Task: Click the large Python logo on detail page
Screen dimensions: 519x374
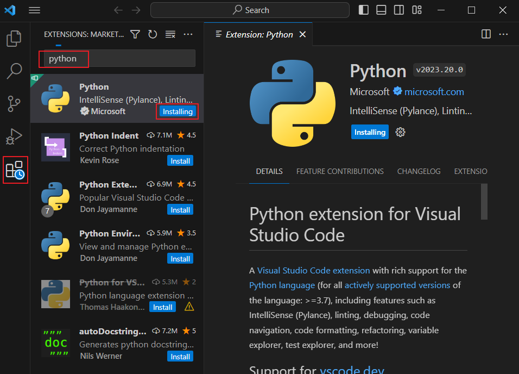Action: [x=292, y=103]
